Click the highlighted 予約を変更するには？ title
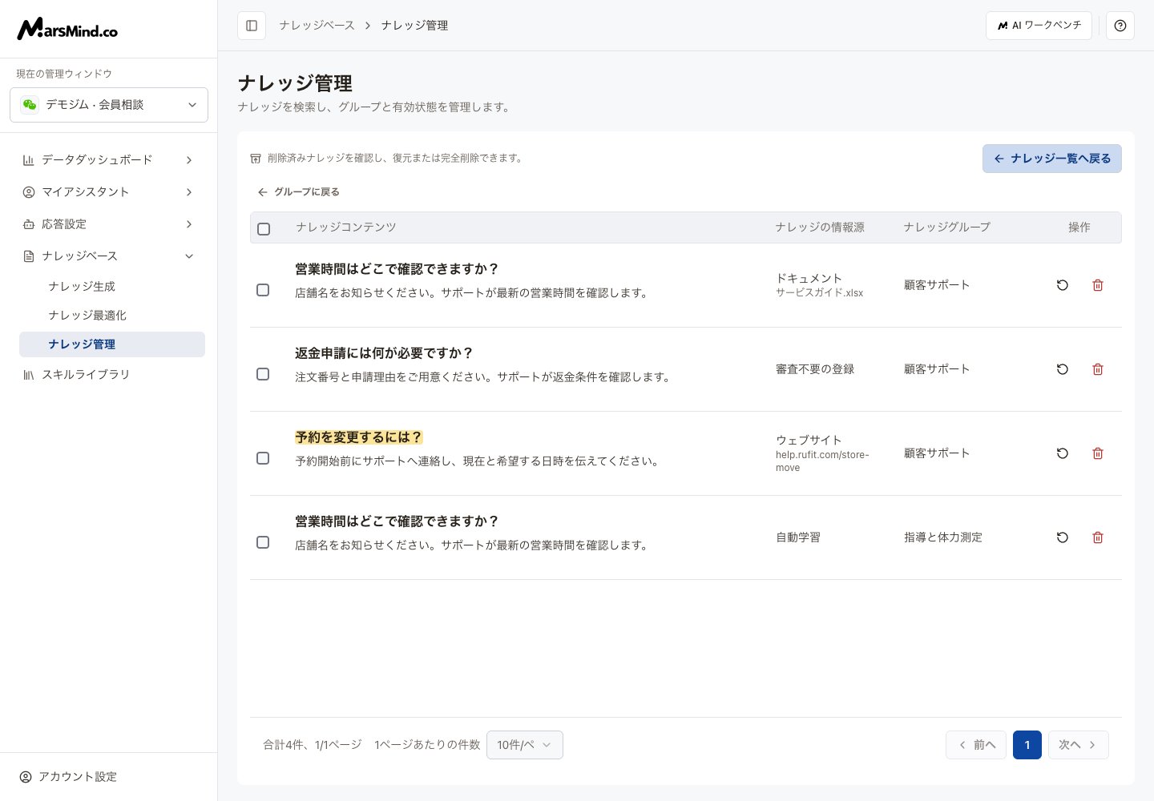The width and height of the screenshot is (1154, 801). (x=359, y=437)
